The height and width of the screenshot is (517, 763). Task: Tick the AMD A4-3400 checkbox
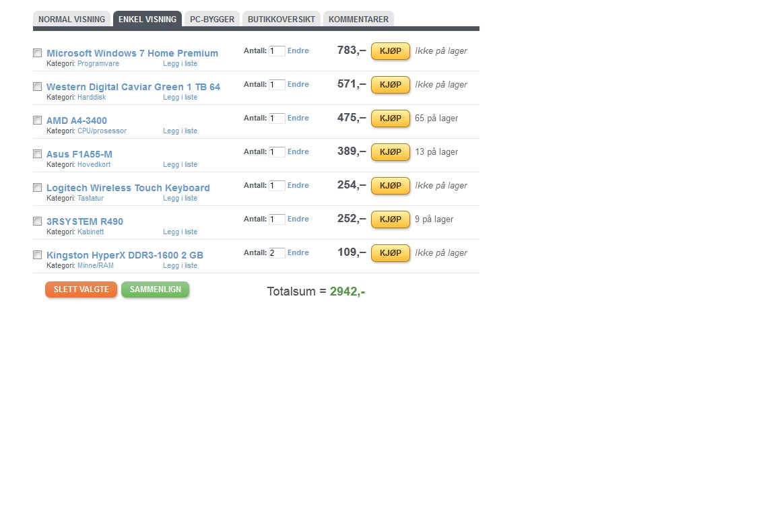(x=38, y=120)
